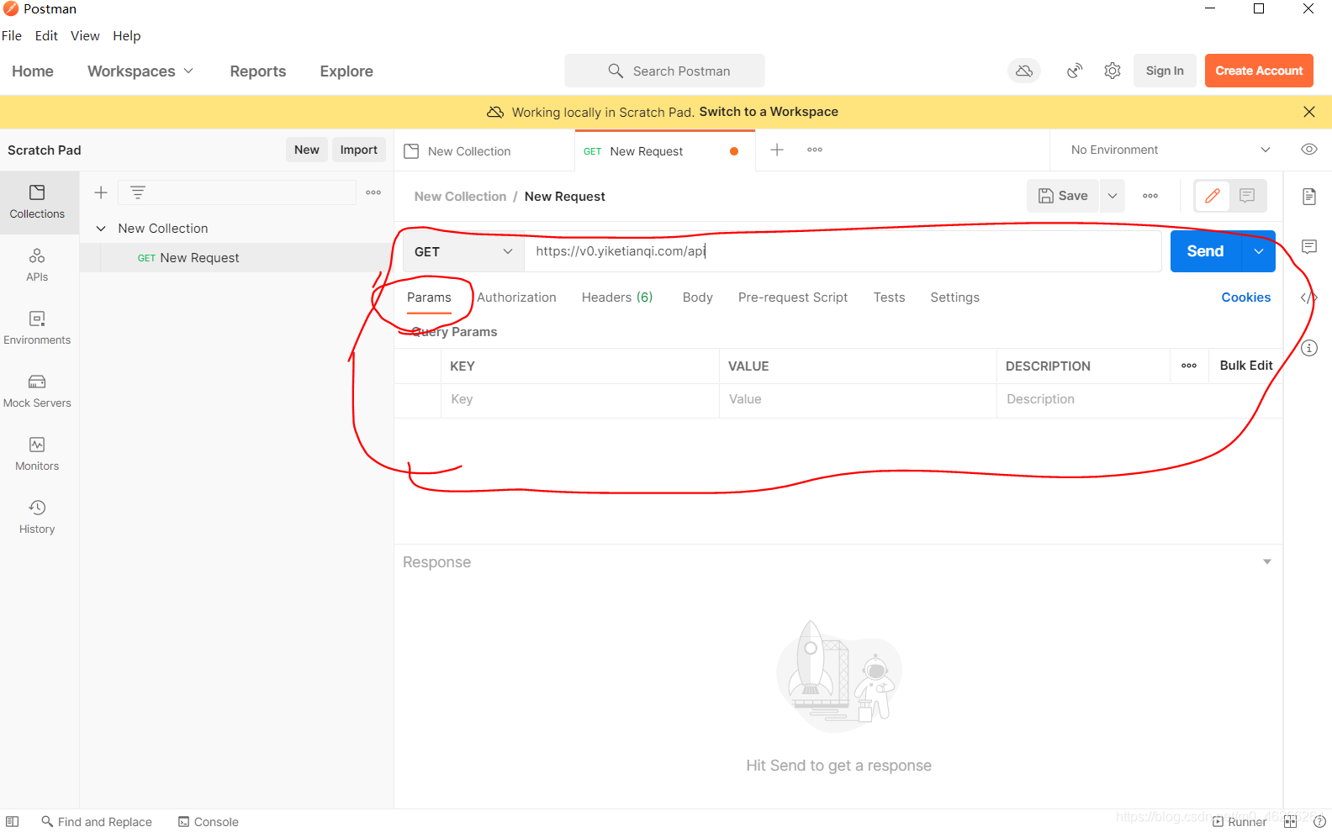1332x832 pixels.
Task: Open Find and Replace
Action: 97,822
